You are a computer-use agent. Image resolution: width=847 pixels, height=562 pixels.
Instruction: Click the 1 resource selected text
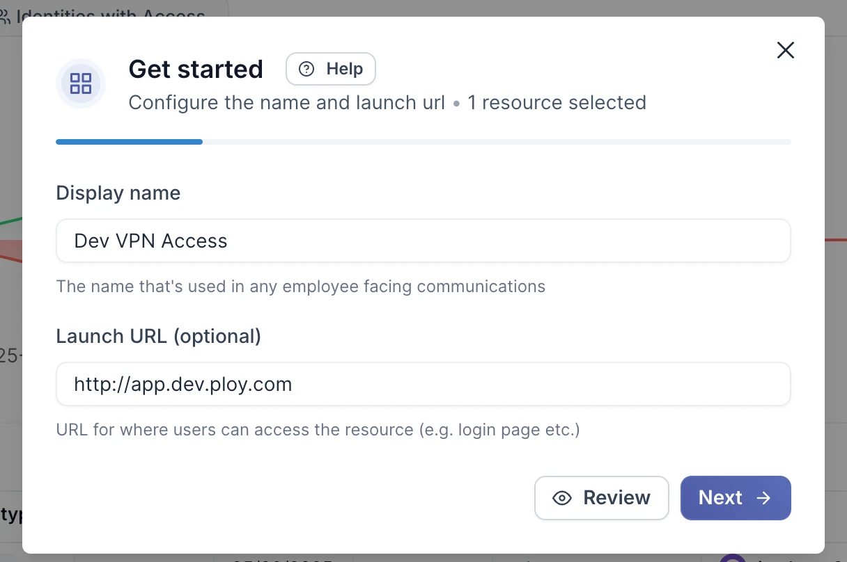coord(557,103)
